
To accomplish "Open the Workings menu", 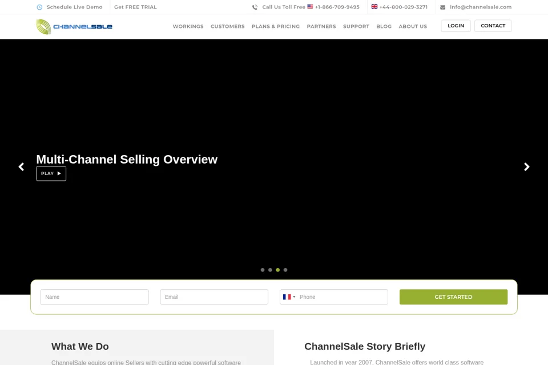I will coord(188,27).
